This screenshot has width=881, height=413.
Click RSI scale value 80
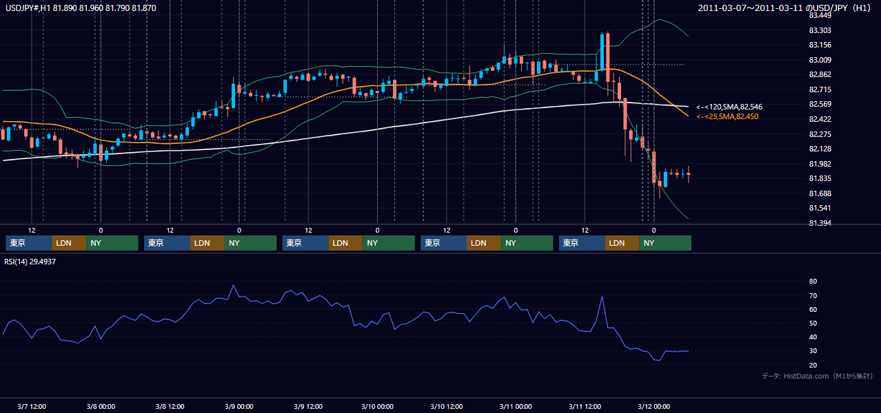(x=813, y=282)
